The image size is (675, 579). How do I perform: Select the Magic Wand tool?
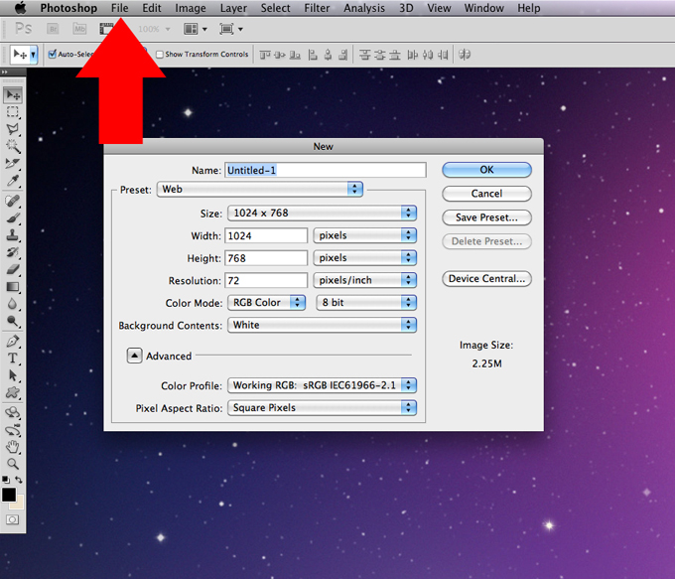coord(13,146)
